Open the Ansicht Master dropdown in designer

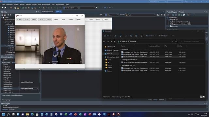tap(140, 15)
